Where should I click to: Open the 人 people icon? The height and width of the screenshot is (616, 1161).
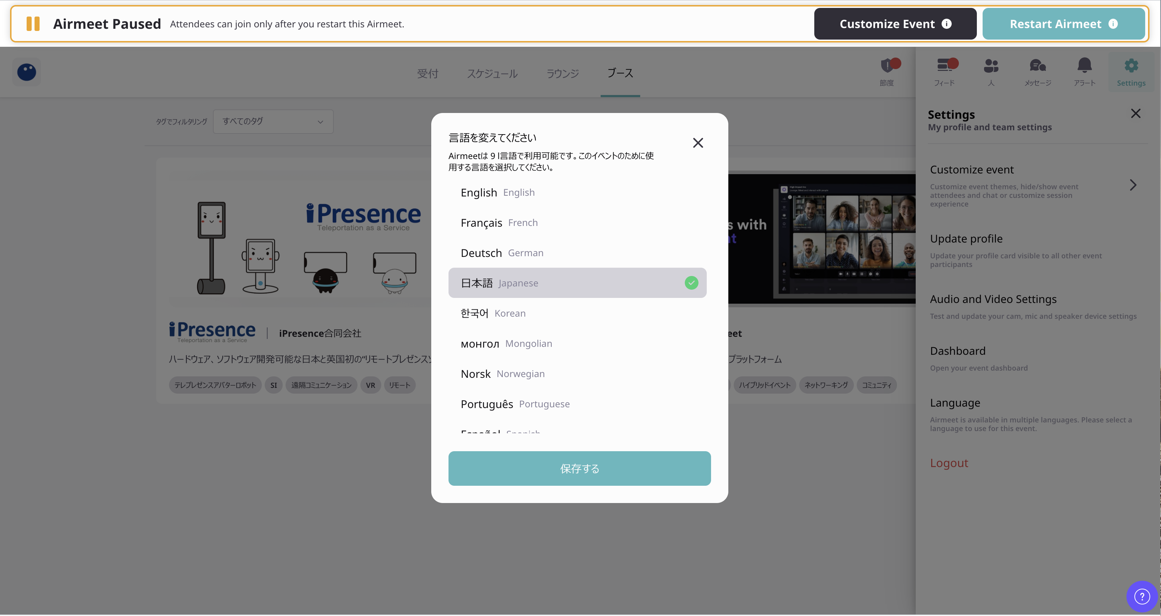991,66
